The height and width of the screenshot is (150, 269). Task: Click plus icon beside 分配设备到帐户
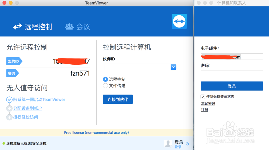tap(9, 109)
